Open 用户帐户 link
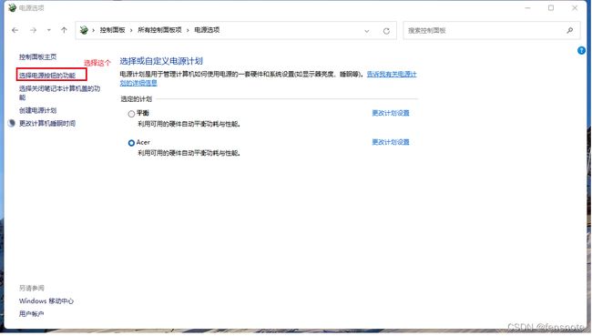592x336 pixels. coord(31,314)
